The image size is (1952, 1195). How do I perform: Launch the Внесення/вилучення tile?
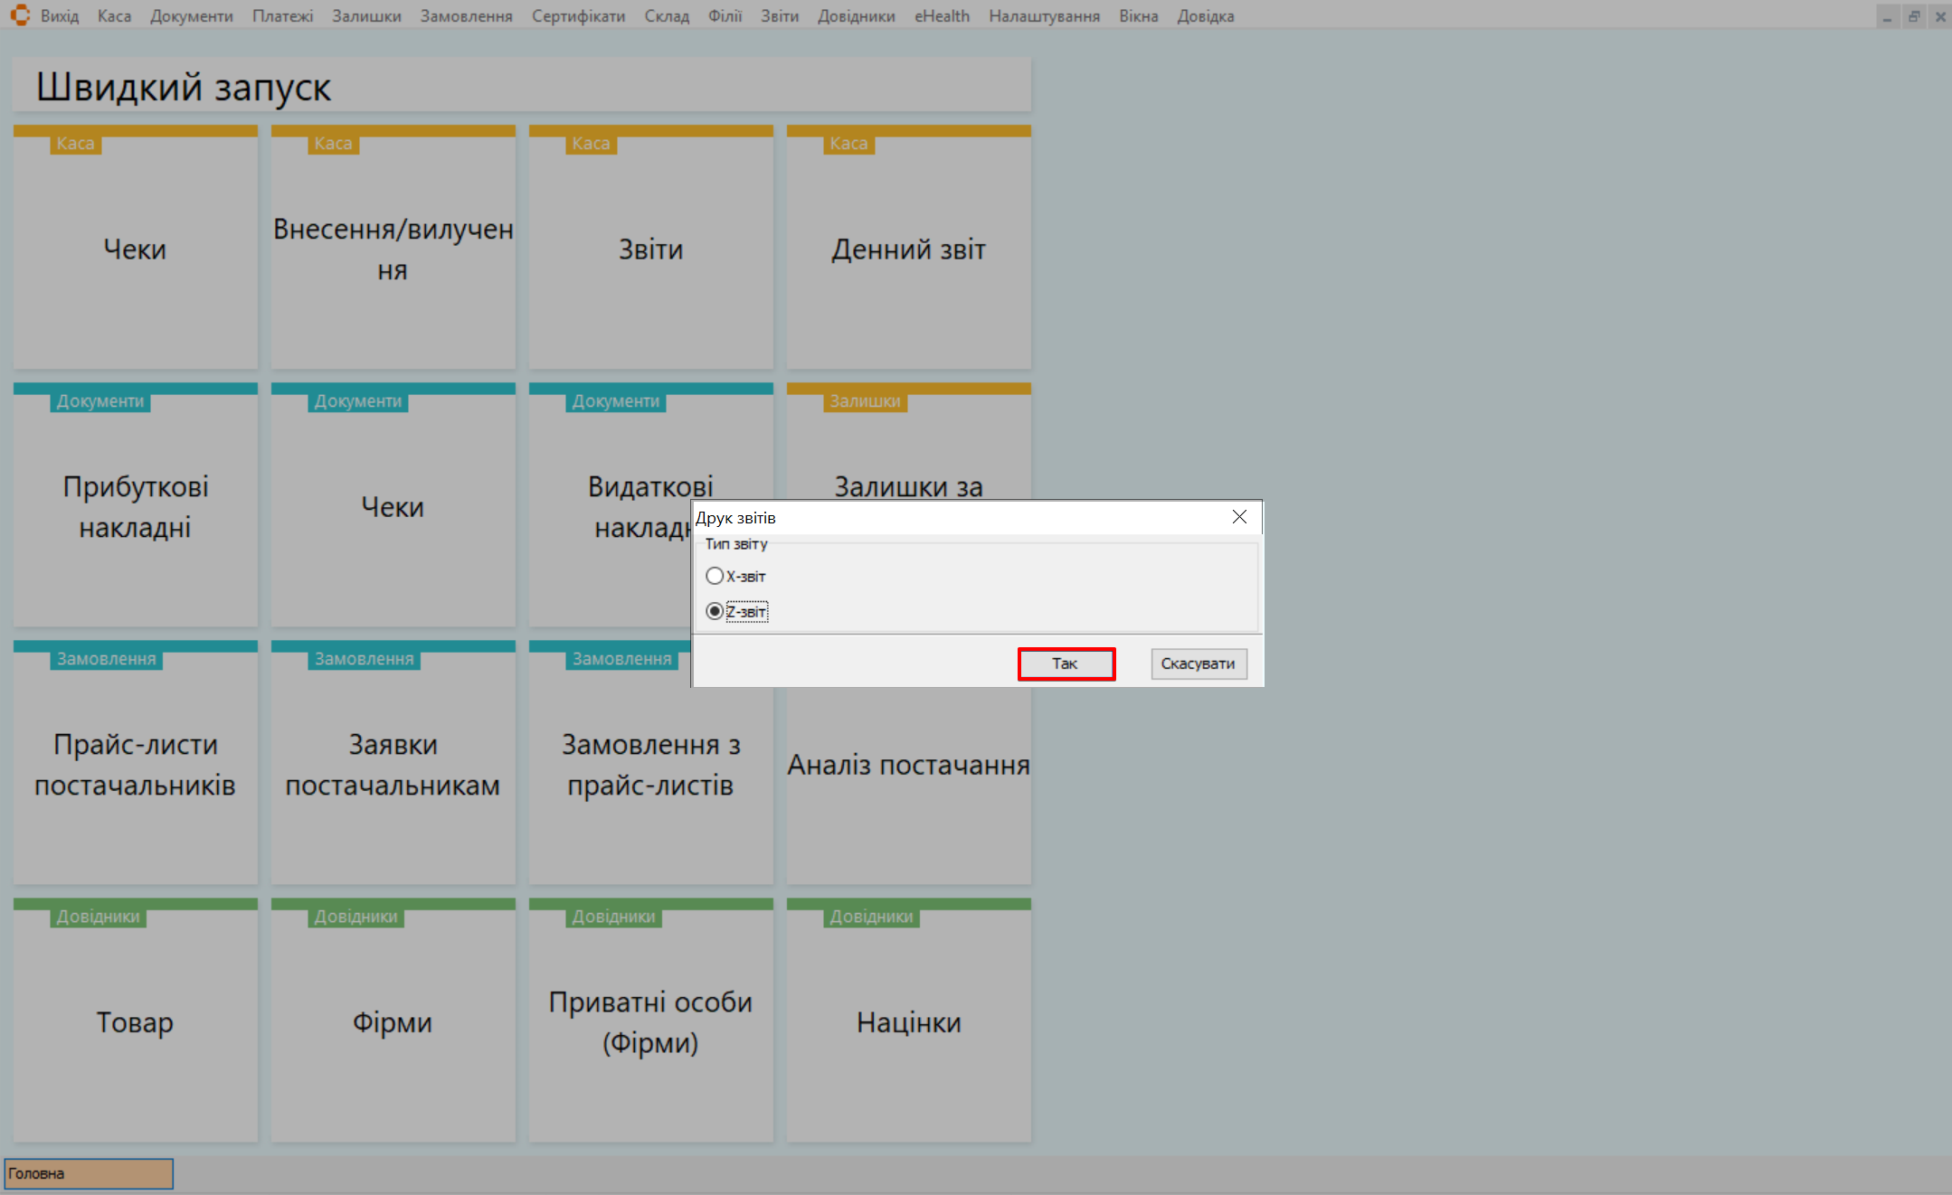pos(393,249)
